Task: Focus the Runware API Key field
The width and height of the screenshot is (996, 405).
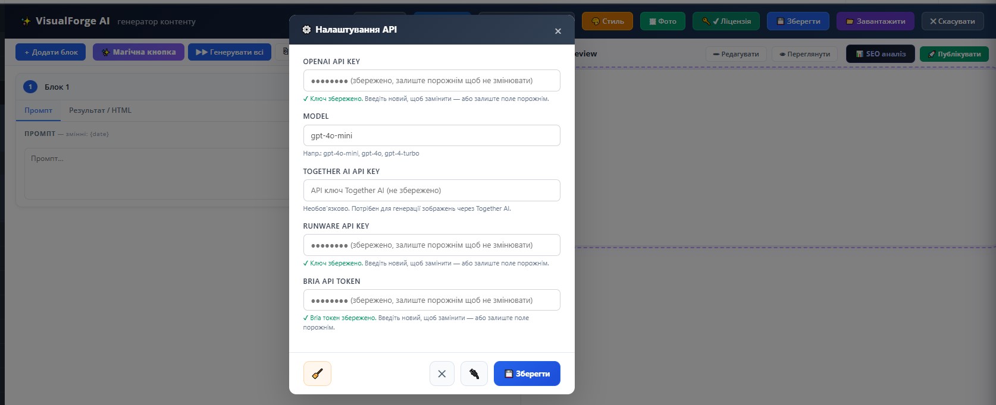Action: [x=432, y=245]
